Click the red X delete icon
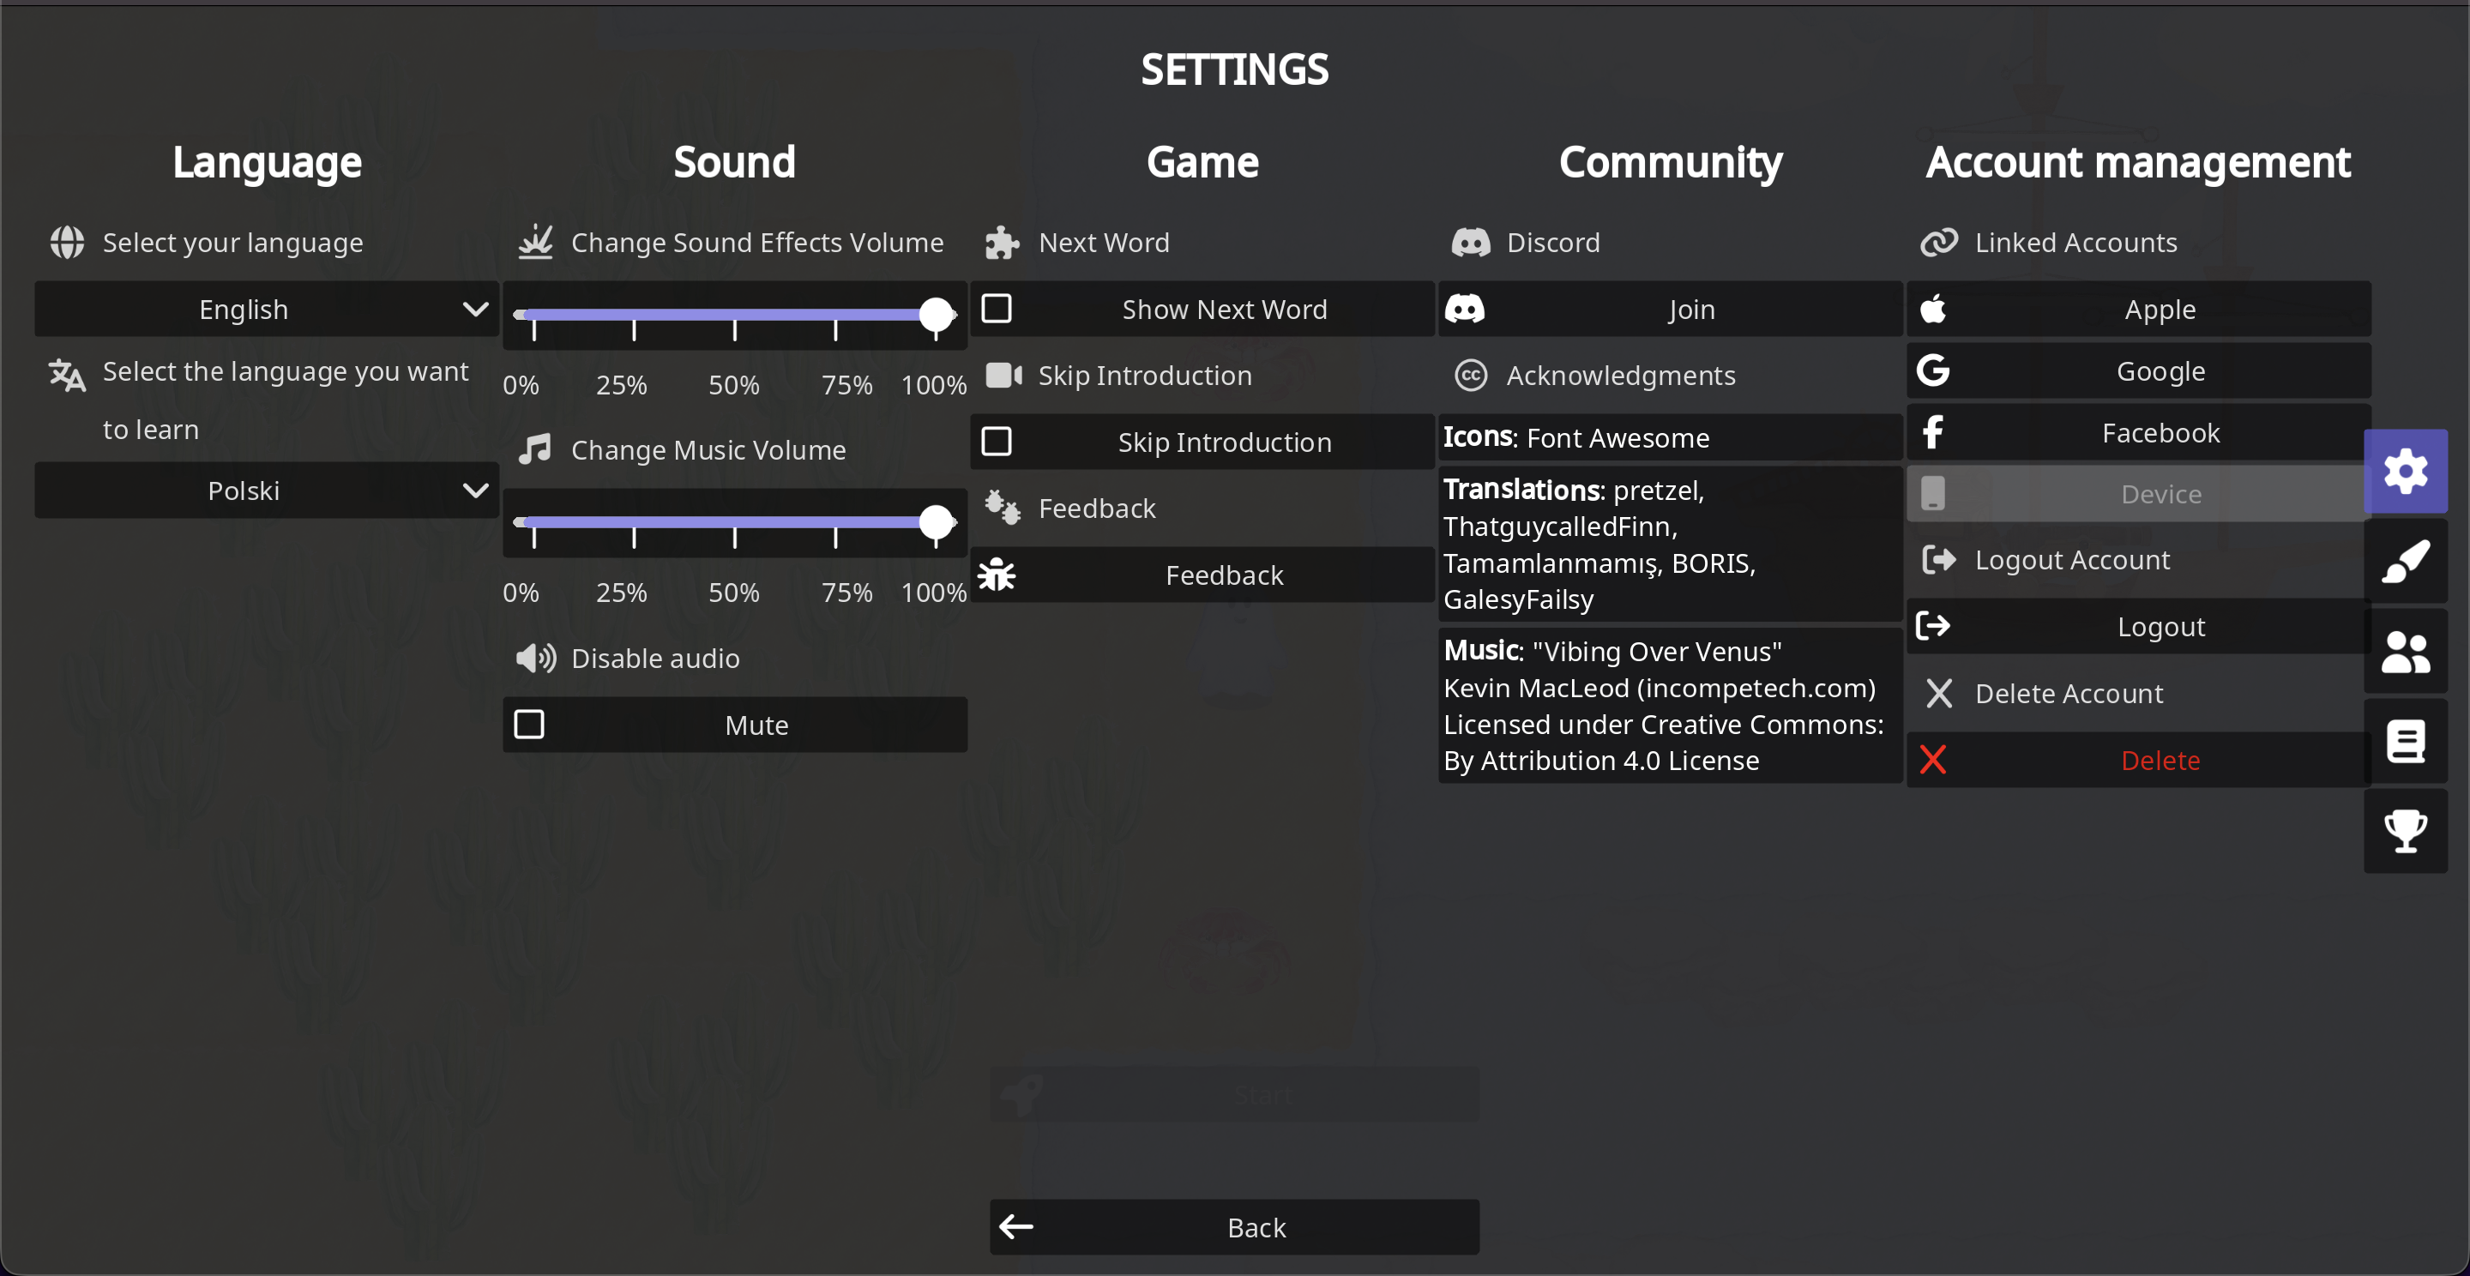This screenshot has height=1276, width=2470. click(1932, 759)
